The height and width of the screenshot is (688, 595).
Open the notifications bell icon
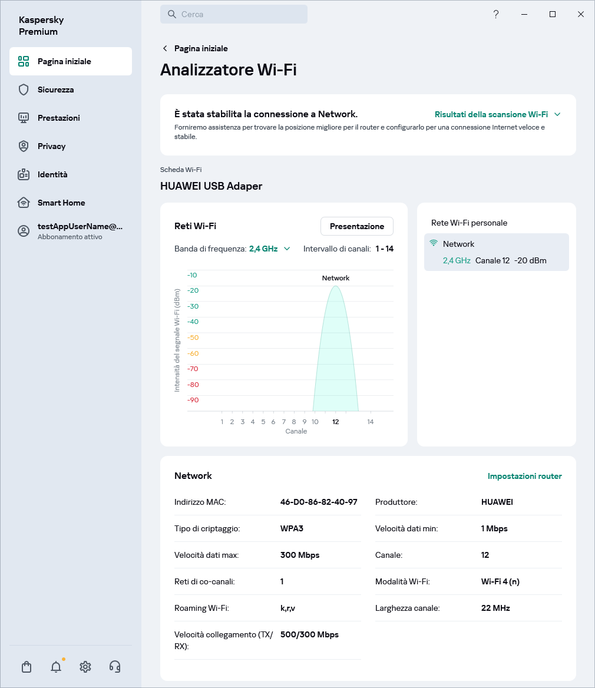(56, 667)
